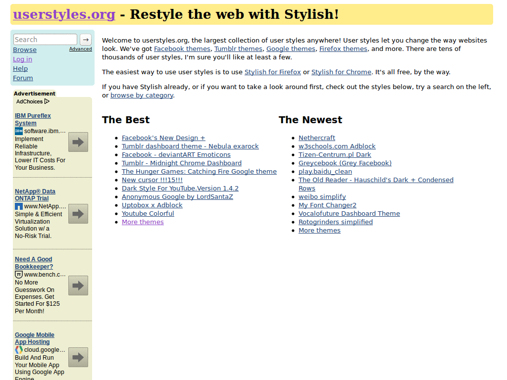Click www.bench.c ad URL text
Image resolution: width=507 pixels, height=380 pixels.
click(45, 275)
